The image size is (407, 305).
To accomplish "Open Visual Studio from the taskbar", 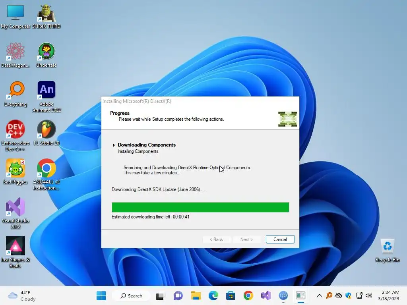I will (x=266, y=295).
